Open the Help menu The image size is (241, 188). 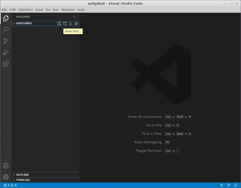[81, 10]
